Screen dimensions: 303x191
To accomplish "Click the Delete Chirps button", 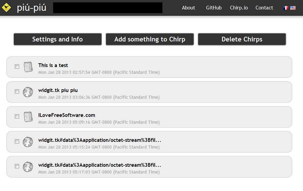I will [242, 39].
